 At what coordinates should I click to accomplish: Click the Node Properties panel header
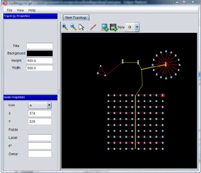point(30,97)
